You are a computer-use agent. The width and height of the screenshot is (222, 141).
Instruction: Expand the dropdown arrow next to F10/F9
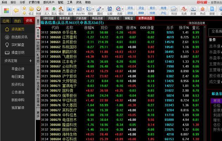[83, 9]
